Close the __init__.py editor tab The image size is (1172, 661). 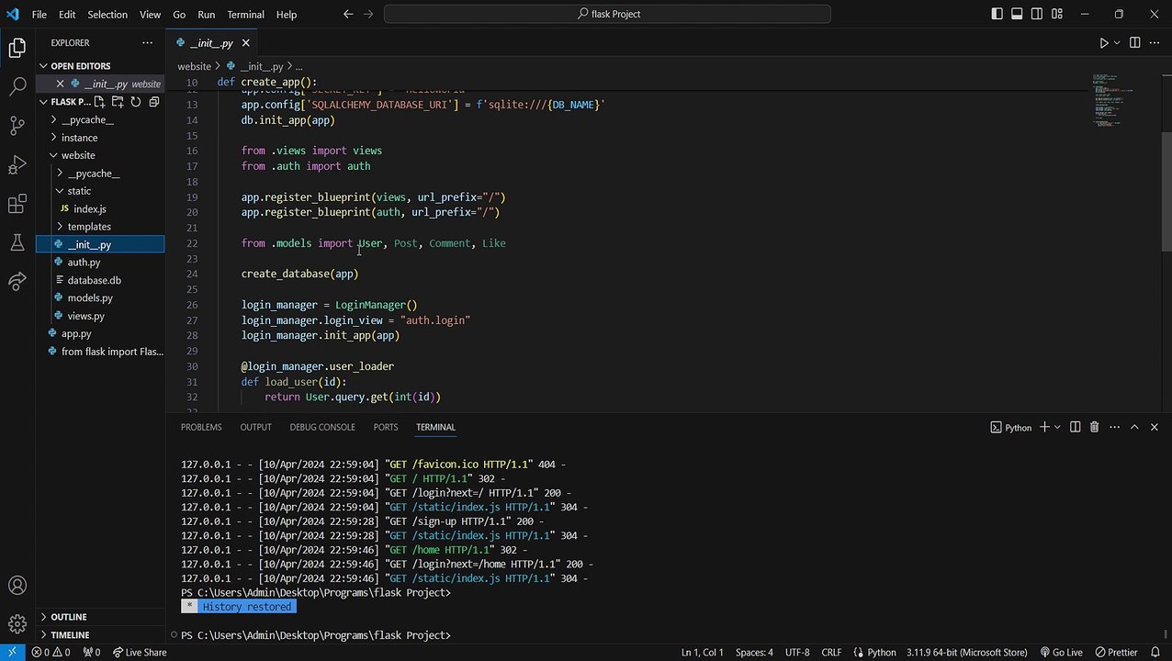246,43
